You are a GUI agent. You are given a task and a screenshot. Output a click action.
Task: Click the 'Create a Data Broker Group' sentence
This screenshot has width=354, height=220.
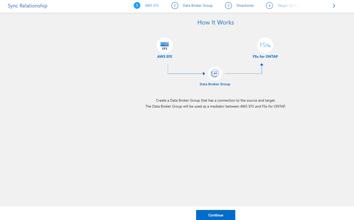tap(216, 100)
